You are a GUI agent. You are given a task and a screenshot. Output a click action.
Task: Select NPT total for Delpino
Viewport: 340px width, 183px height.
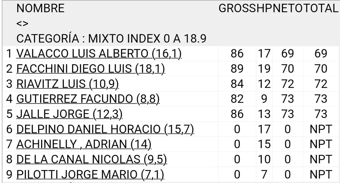coord(321,129)
